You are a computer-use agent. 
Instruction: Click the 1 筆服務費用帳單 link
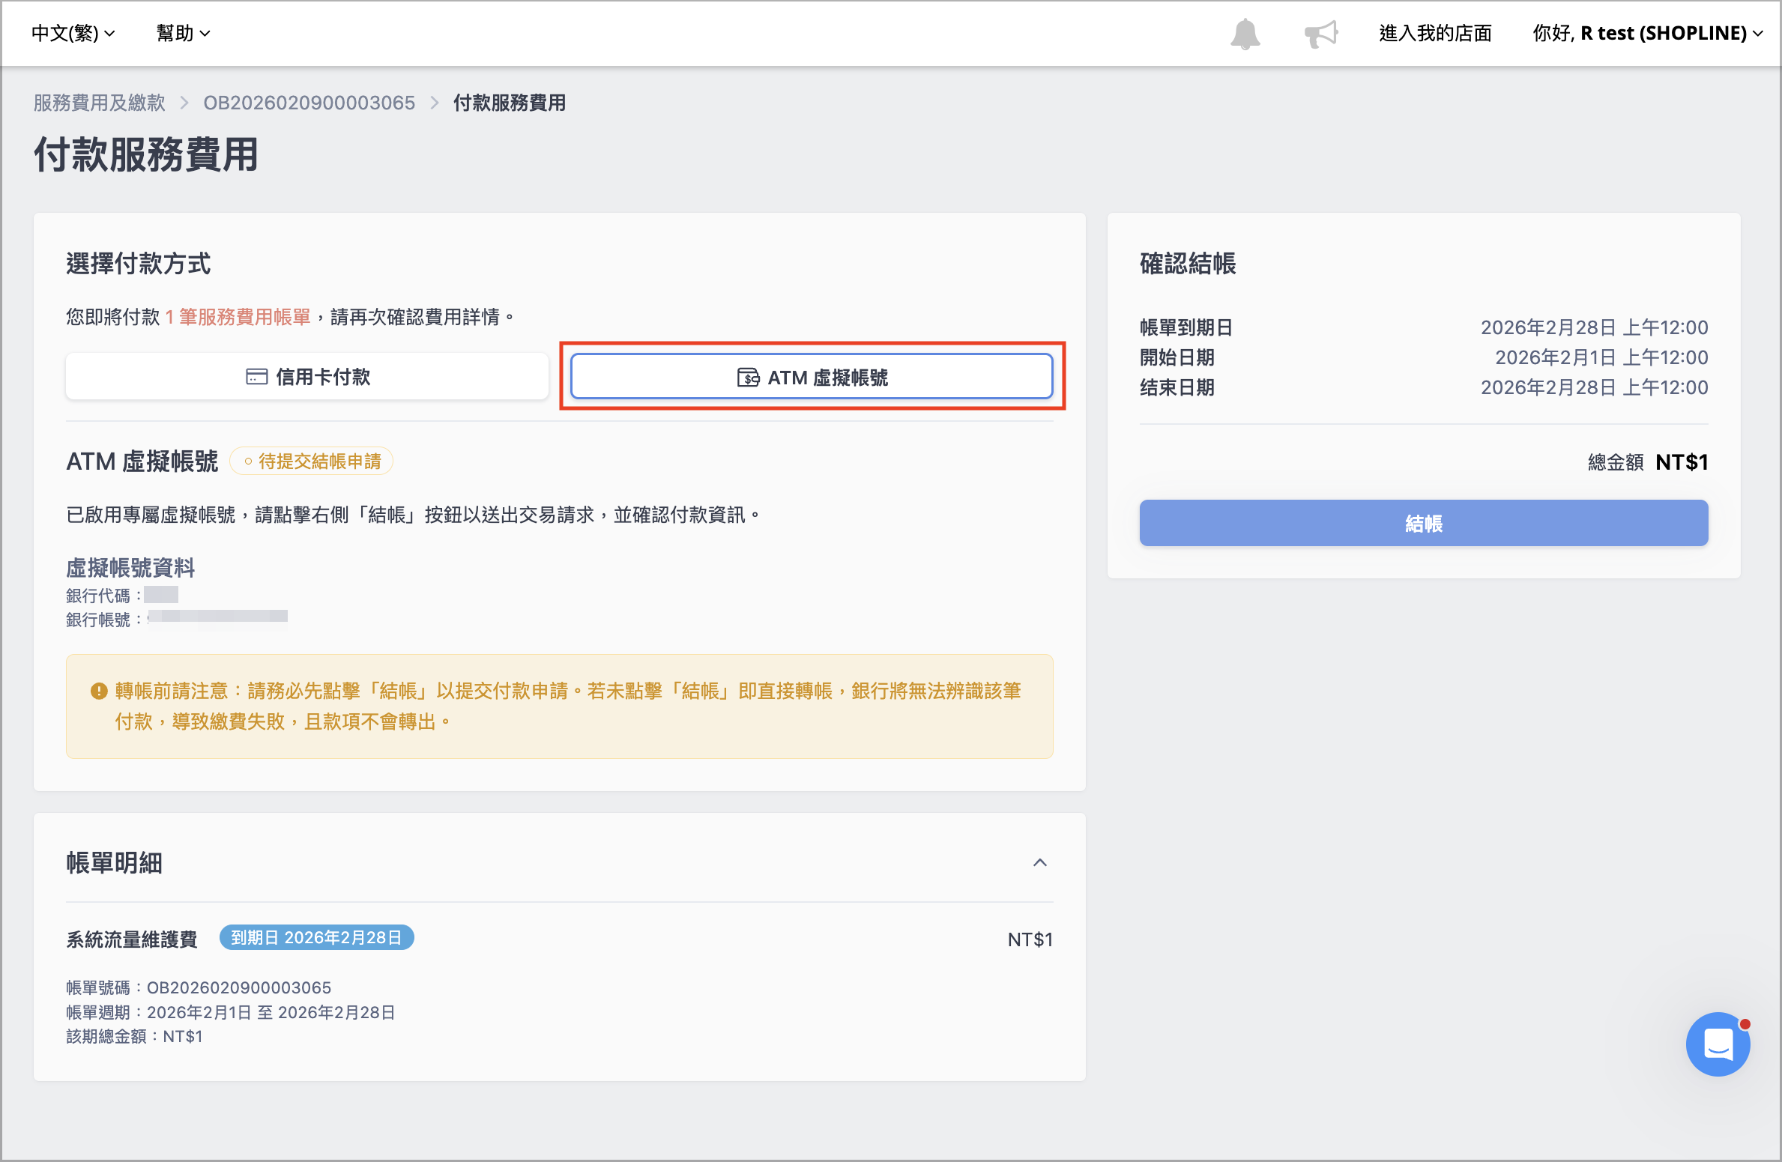click(x=238, y=317)
